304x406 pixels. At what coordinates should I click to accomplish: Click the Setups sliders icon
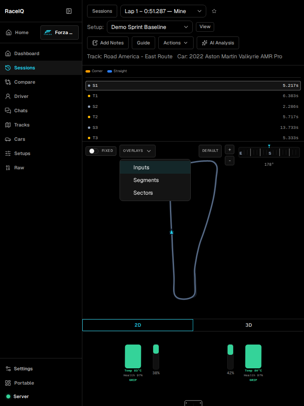point(8,153)
